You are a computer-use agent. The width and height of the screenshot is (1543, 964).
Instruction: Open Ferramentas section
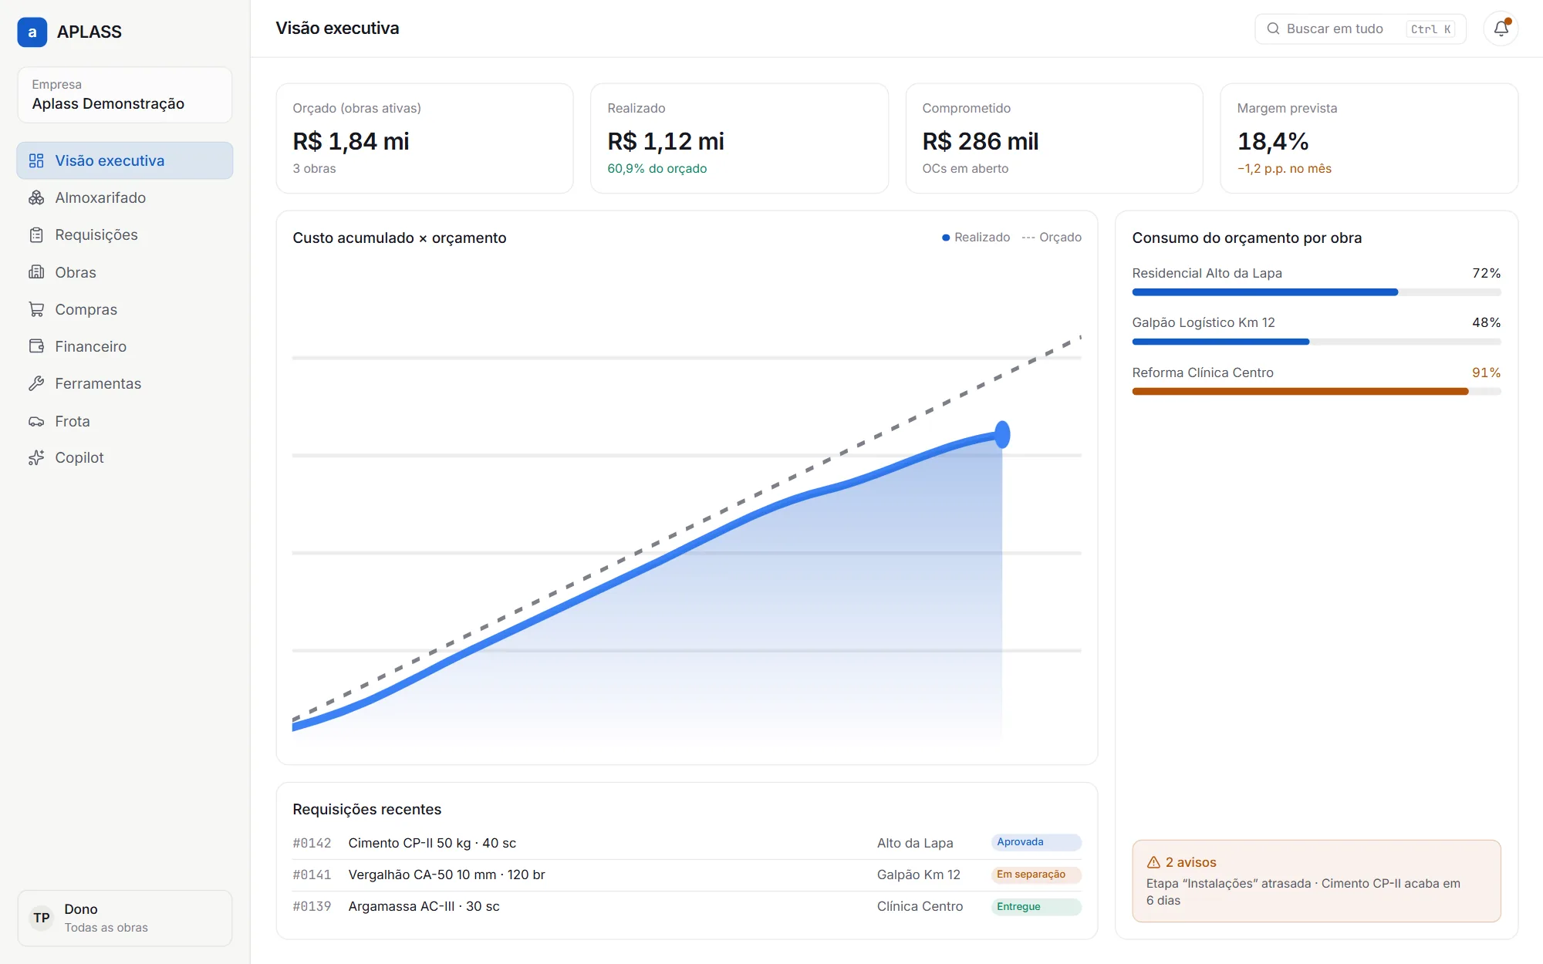pyautogui.click(x=125, y=383)
